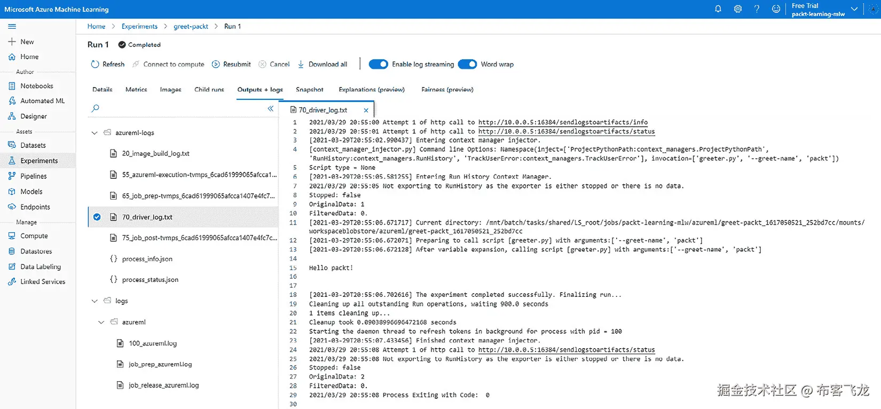Open Endpoints in the sidebar
The image size is (881, 409).
tap(29, 207)
